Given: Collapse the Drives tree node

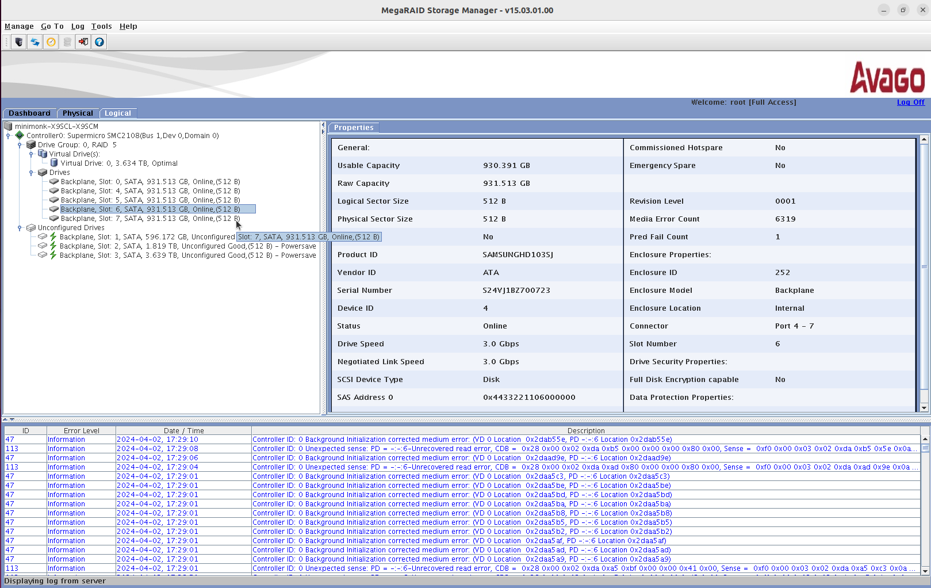Looking at the screenshot, I should (31, 173).
